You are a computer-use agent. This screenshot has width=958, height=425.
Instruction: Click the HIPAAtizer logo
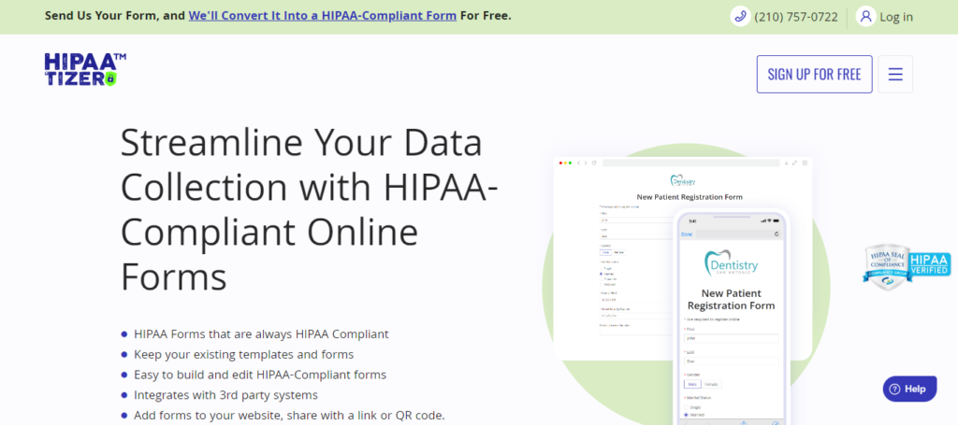pyautogui.click(x=84, y=70)
